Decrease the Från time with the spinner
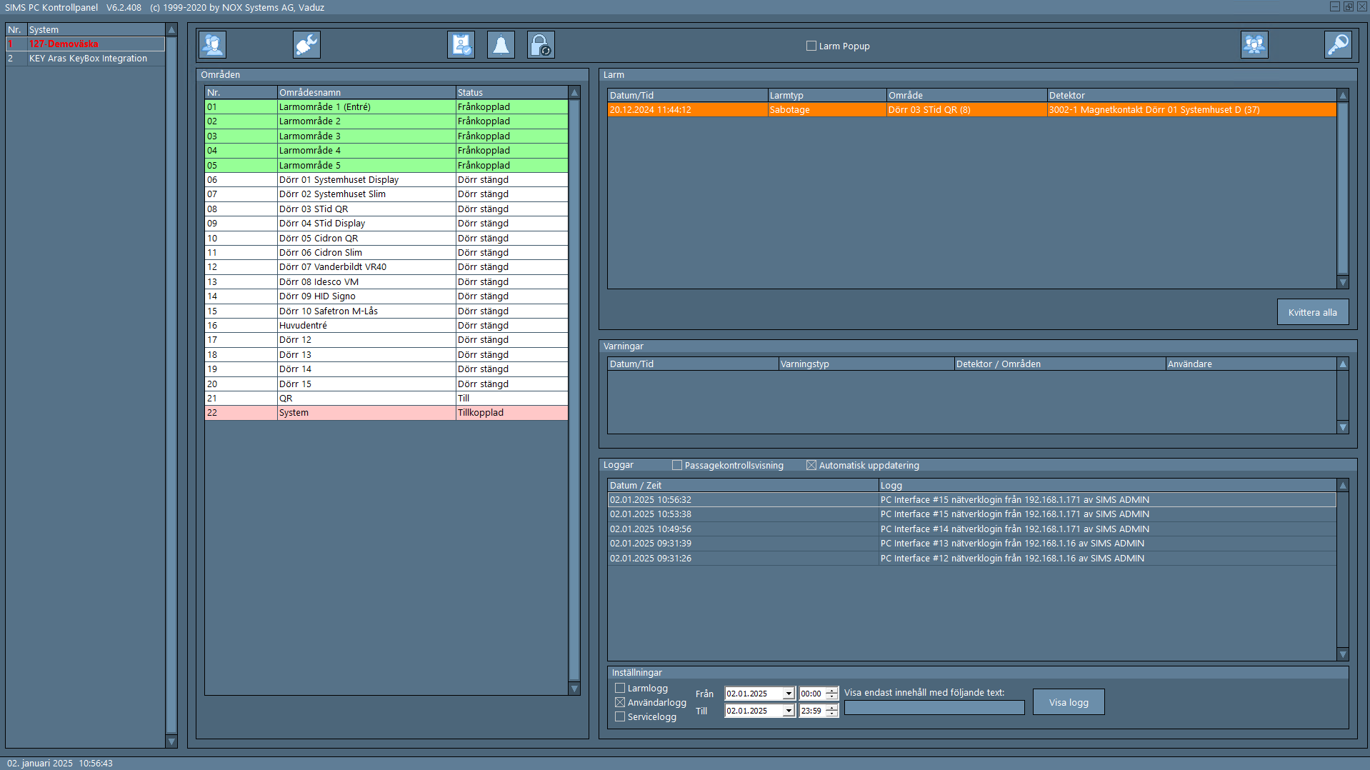 coord(831,696)
